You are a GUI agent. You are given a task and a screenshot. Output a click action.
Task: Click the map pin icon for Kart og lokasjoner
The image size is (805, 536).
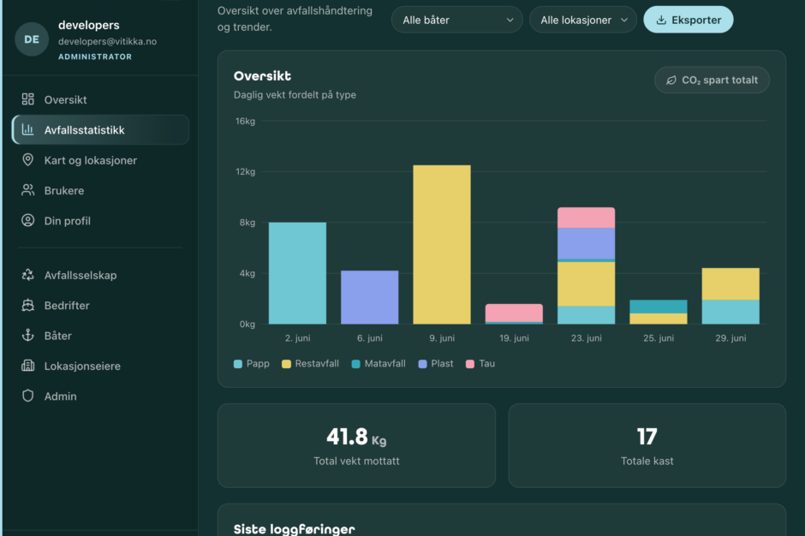(27, 159)
